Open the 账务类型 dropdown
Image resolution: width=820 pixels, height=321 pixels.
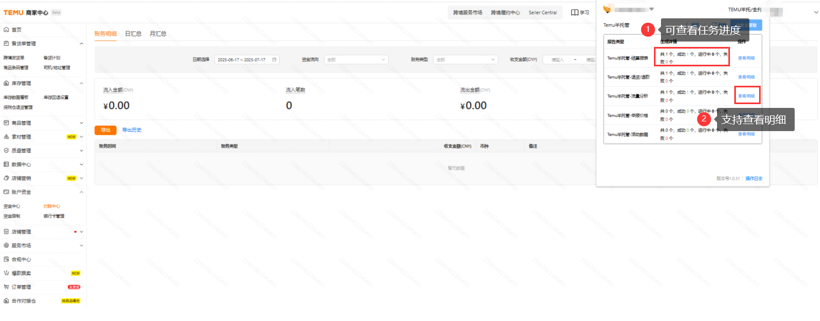[x=465, y=59]
